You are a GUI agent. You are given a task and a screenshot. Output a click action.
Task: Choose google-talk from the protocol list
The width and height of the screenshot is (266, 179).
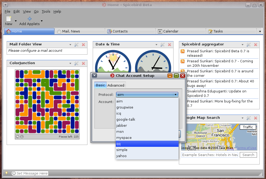point(147,120)
